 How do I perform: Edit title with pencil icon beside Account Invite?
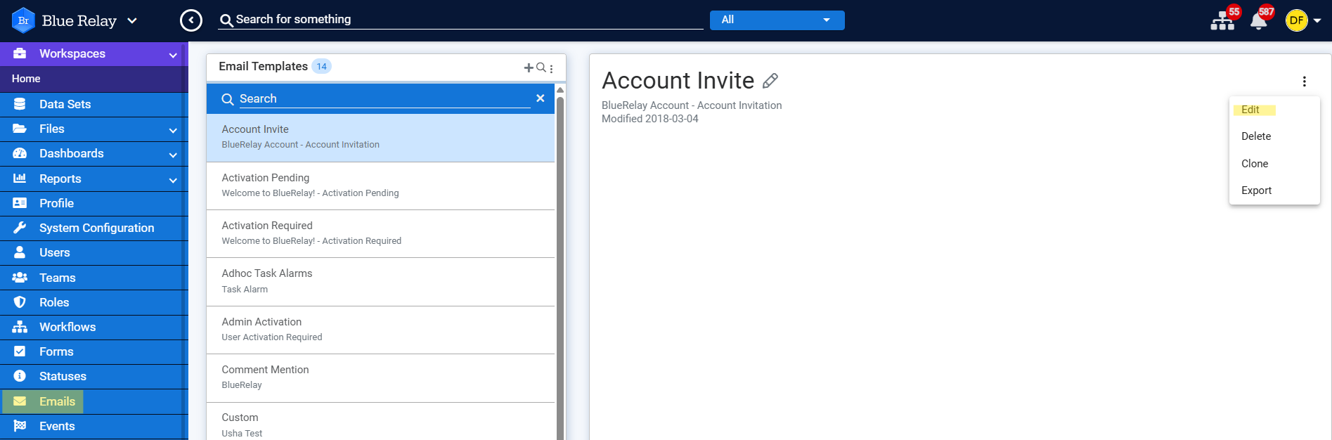(770, 81)
